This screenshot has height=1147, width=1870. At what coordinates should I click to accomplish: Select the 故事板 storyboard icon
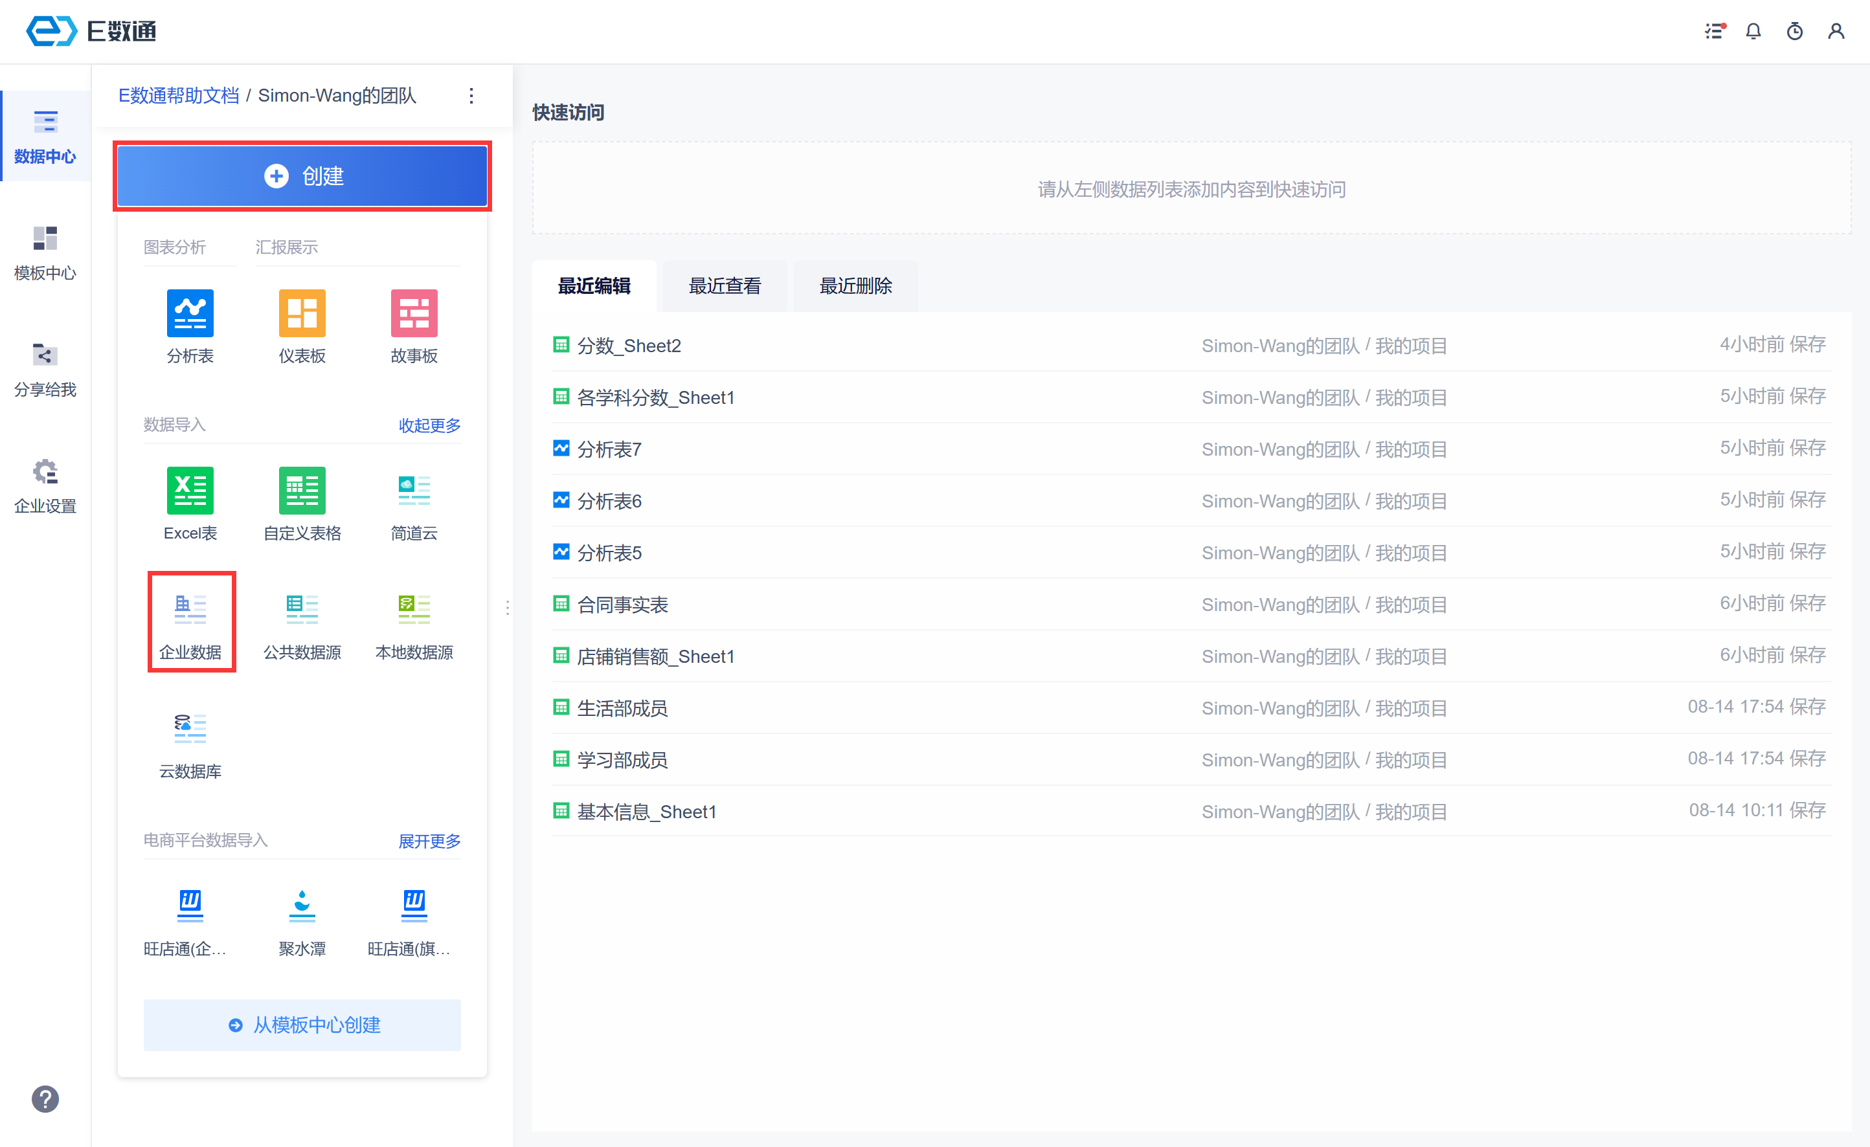[414, 313]
